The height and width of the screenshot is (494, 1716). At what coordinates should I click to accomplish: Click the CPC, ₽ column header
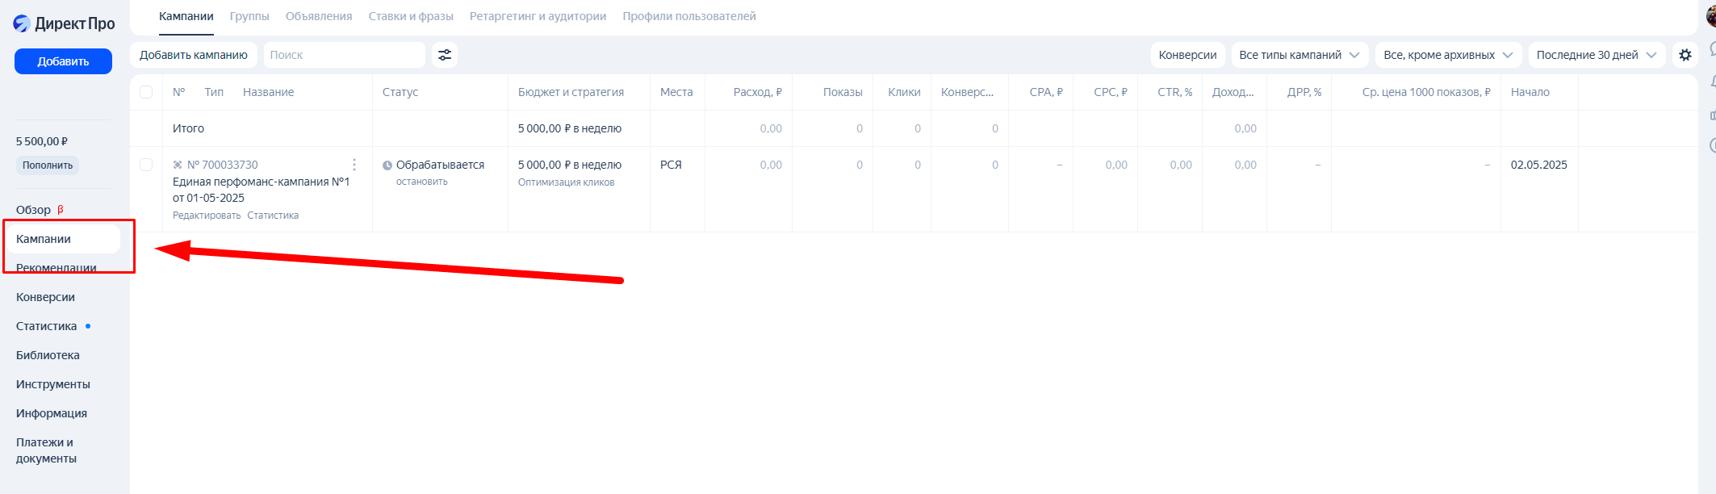coord(1111,92)
